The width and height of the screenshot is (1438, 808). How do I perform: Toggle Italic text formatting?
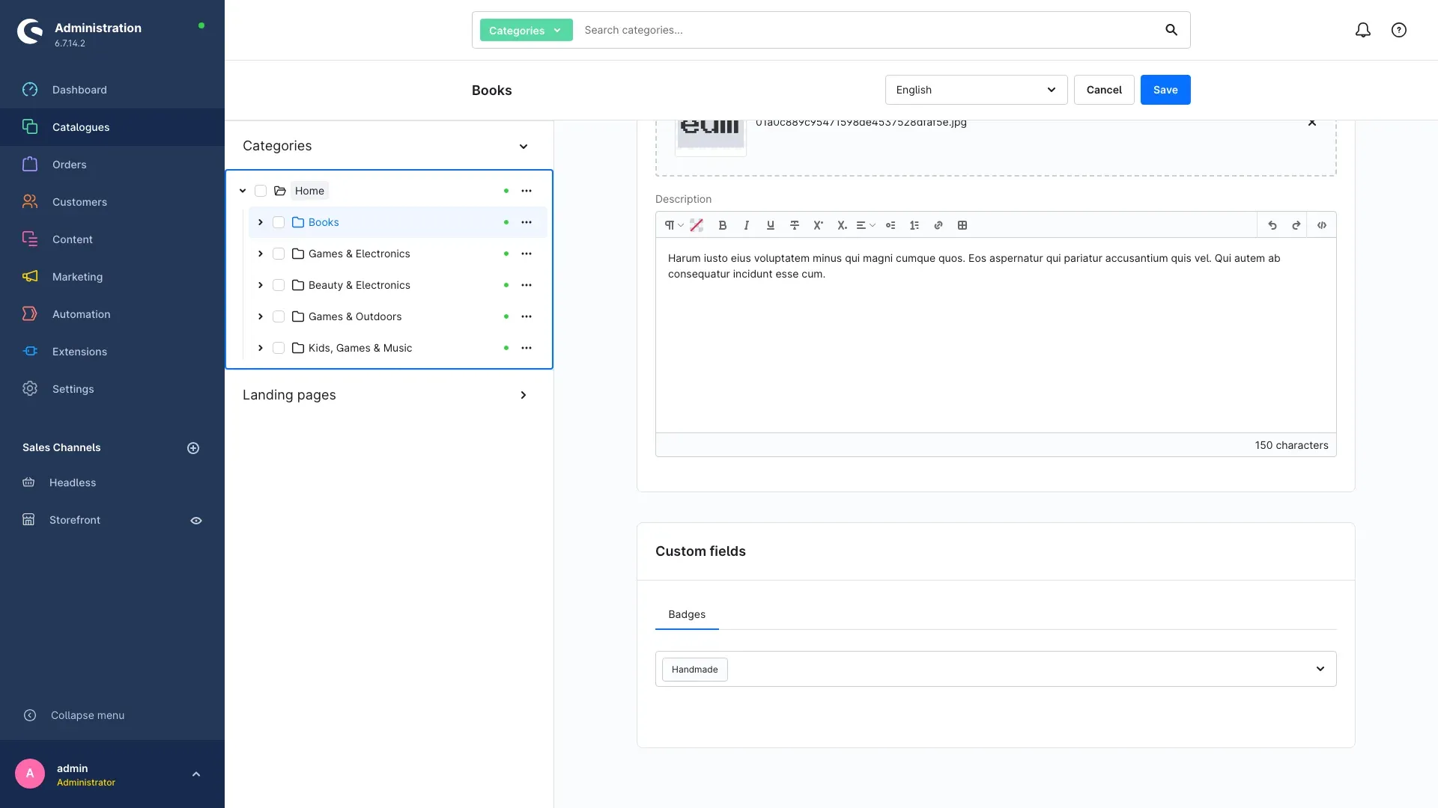pos(747,225)
